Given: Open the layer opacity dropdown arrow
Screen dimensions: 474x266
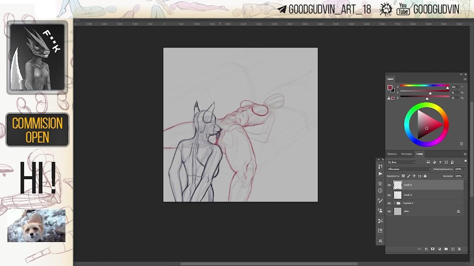Looking at the screenshot, I should click(x=464, y=169).
